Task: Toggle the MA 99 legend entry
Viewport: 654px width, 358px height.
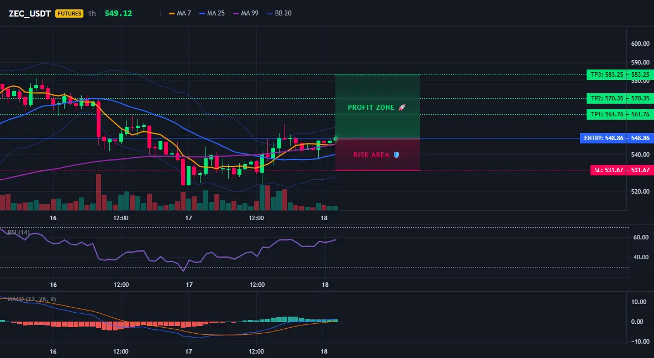Action: 246,13
